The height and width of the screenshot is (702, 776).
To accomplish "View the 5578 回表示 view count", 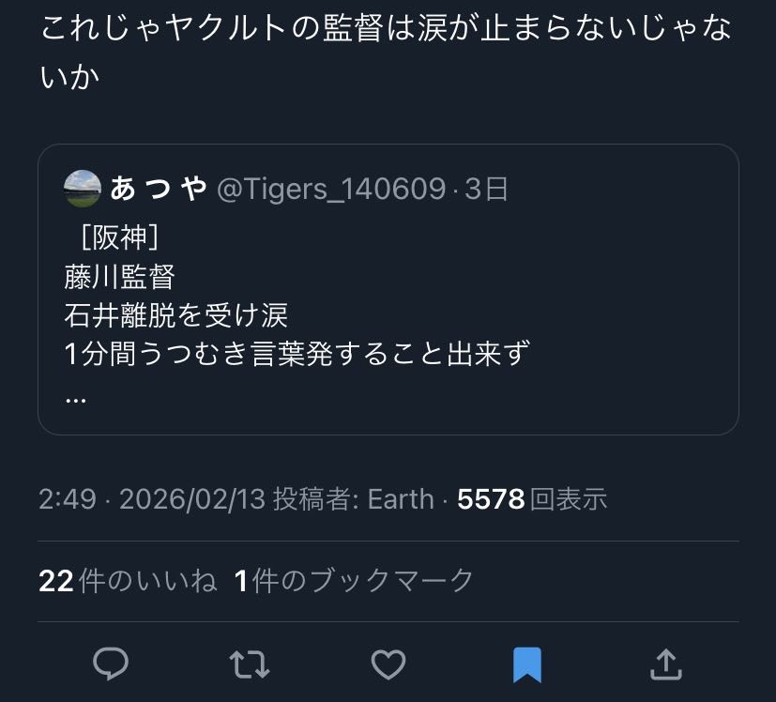I will [532, 499].
